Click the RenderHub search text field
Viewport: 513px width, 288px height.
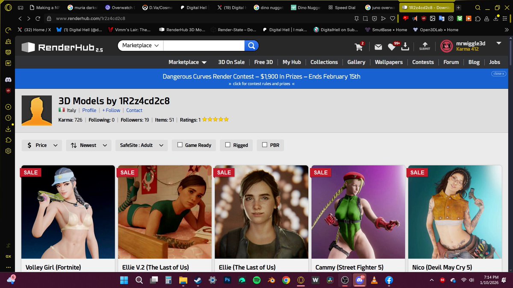pos(204,45)
